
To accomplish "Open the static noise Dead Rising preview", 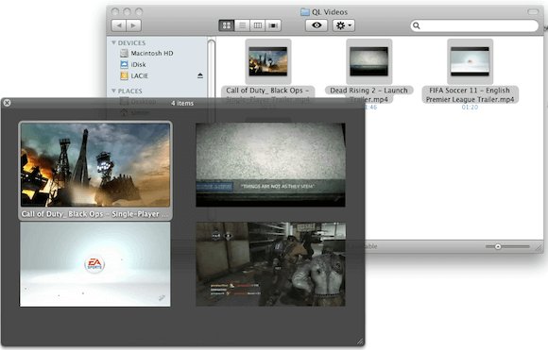I will (x=270, y=165).
